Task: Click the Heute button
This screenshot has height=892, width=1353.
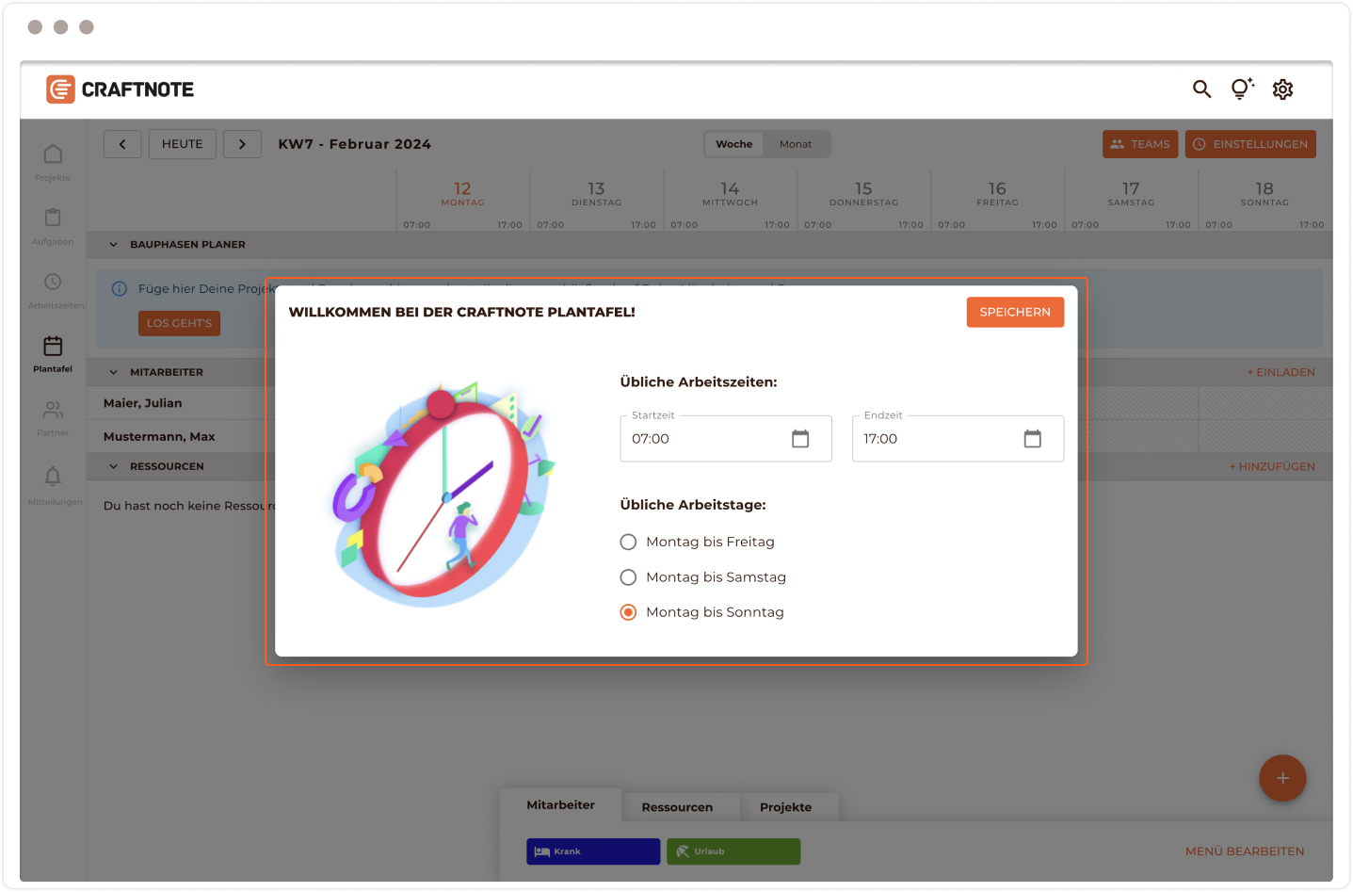Action: click(183, 144)
